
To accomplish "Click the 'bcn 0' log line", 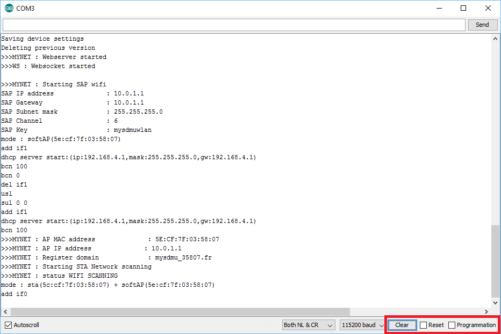I will [11, 176].
